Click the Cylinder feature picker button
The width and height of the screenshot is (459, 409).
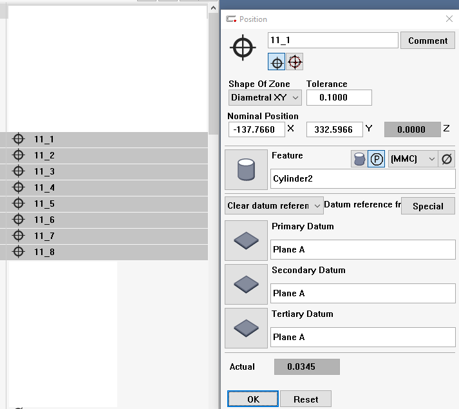coord(246,171)
